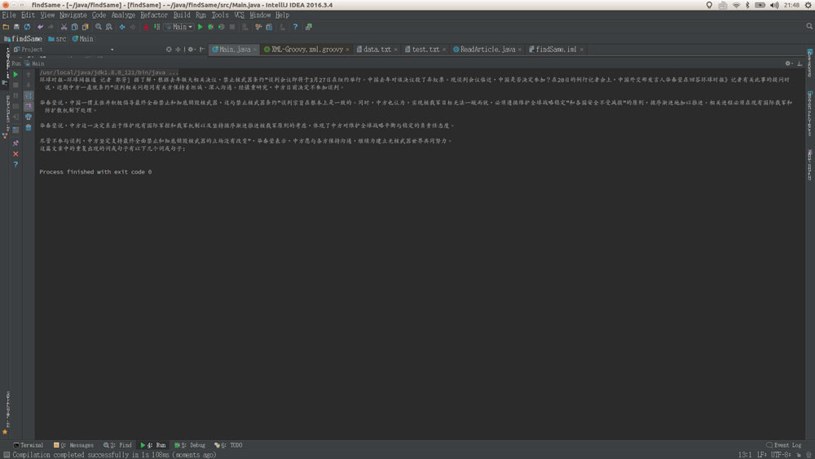Click the Debug bug icon in toolbar
This screenshot has height=459, width=815.
pyautogui.click(x=210, y=27)
